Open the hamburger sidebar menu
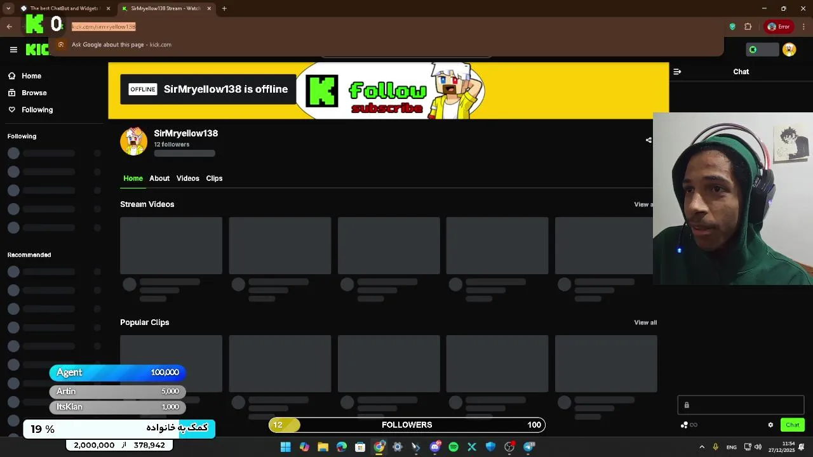Screen dimensions: 813x457 13,50
